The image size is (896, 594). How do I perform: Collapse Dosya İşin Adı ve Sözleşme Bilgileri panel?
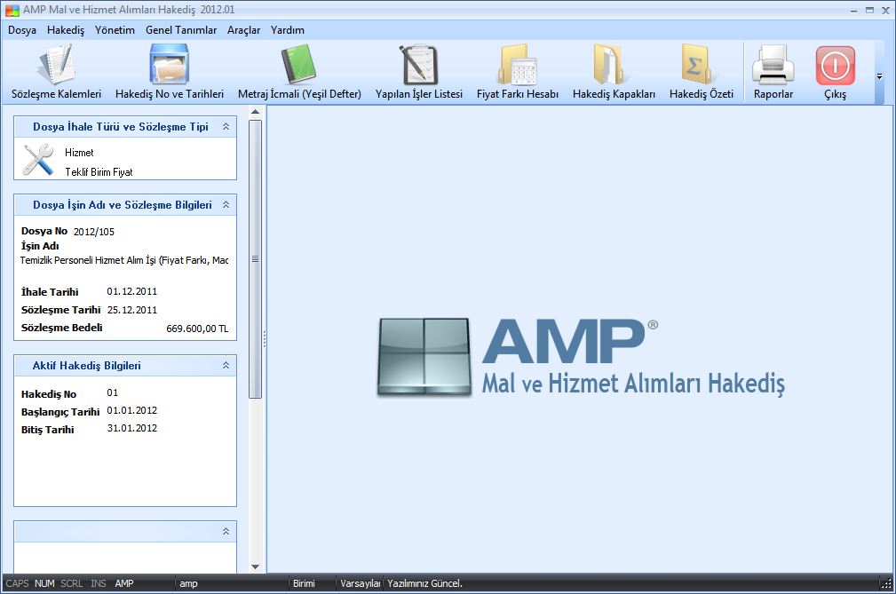point(226,204)
